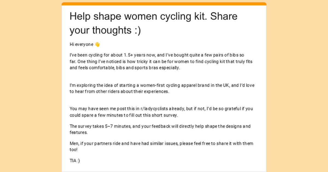This screenshot has height=172, width=328.
Task: Click 'to hear from other riders' line
Action: (119, 91)
